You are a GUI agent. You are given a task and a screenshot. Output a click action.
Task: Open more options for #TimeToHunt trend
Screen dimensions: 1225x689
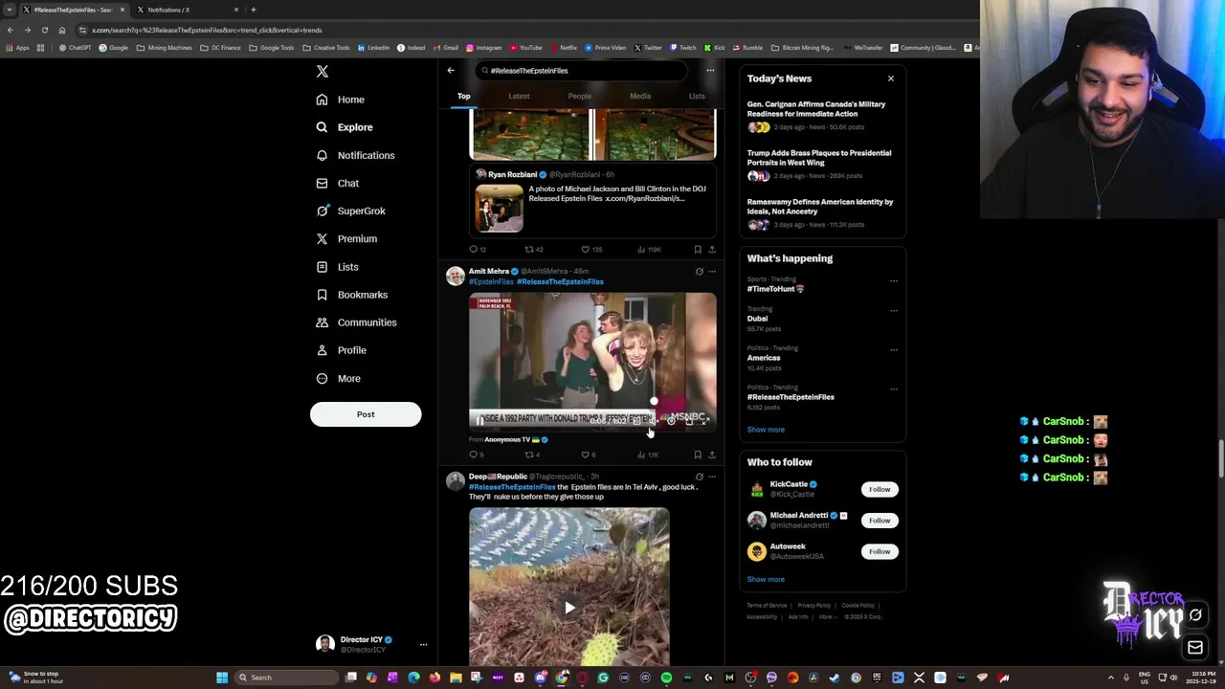click(x=894, y=281)
